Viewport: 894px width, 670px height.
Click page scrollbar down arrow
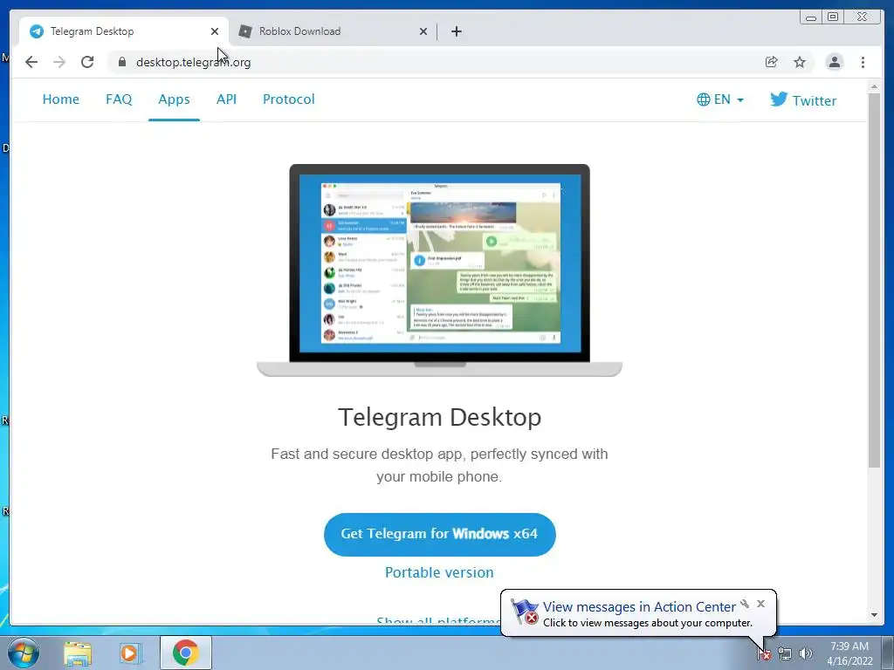point(874,615)
